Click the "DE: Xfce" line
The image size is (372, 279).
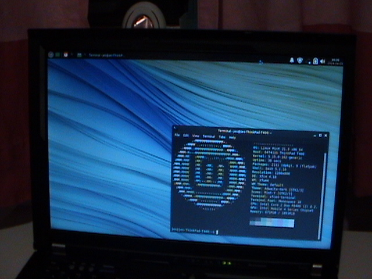pos(264,177)
